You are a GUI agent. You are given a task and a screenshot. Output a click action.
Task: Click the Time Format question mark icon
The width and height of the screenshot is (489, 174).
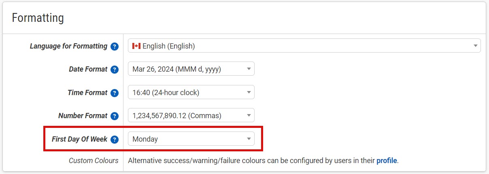click(x=115, y=93)
